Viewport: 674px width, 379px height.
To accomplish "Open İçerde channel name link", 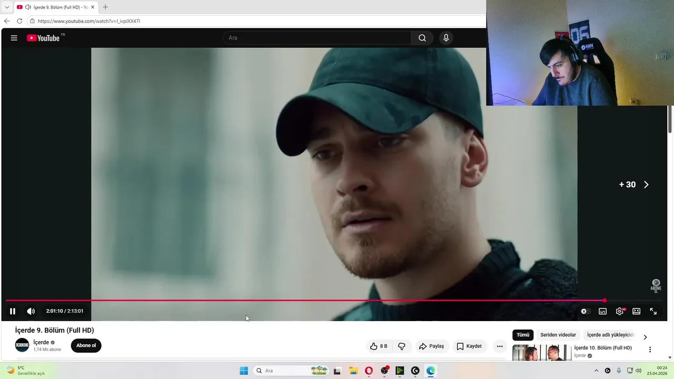I will 41,342.
